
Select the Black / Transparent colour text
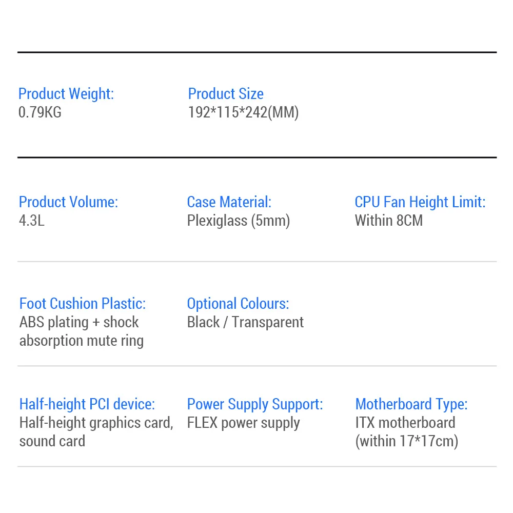tap(245, 322)
